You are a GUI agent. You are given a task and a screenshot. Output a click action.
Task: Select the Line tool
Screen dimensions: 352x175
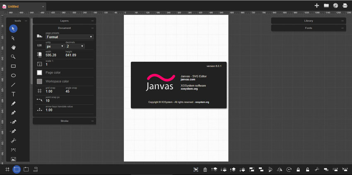[x=13, y=85]
